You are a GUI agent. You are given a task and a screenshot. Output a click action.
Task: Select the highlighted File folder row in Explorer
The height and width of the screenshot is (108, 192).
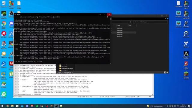coord(124,32)
